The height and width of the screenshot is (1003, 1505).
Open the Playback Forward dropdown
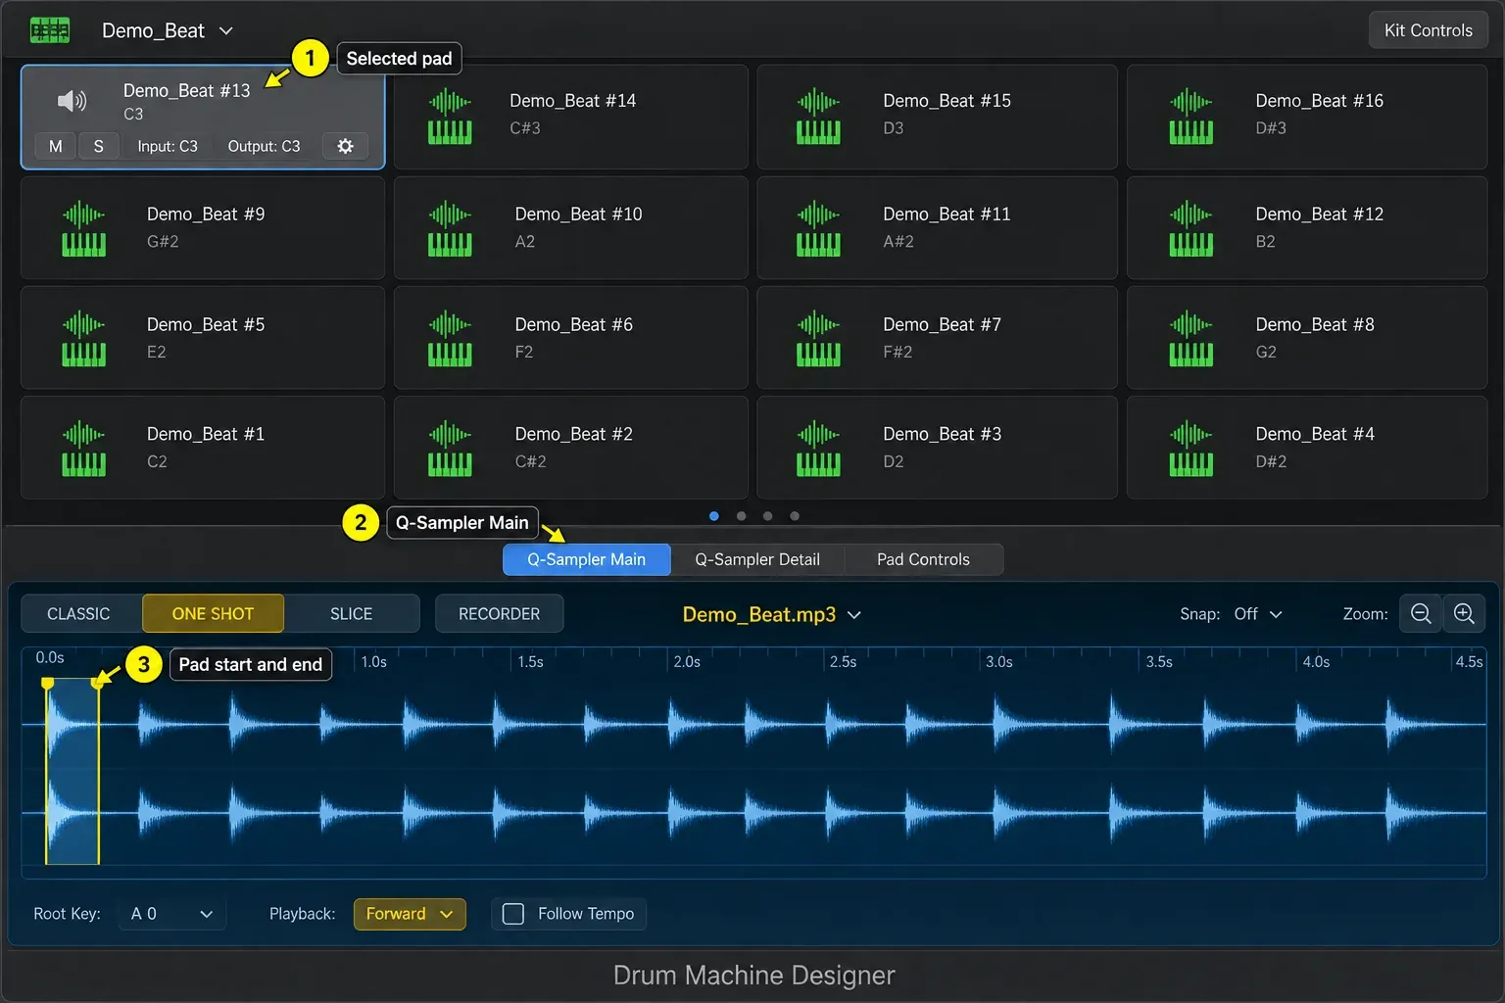(410, 914)
